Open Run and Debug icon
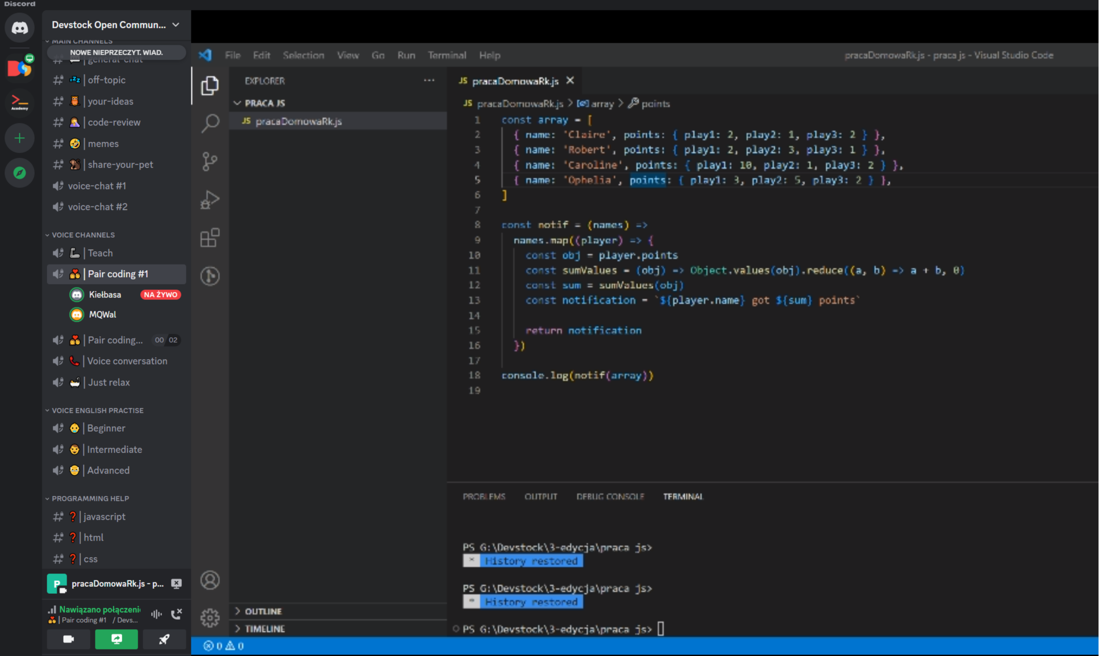The height and width of the screenshot is (656, 1099). [x=210, y=199]
